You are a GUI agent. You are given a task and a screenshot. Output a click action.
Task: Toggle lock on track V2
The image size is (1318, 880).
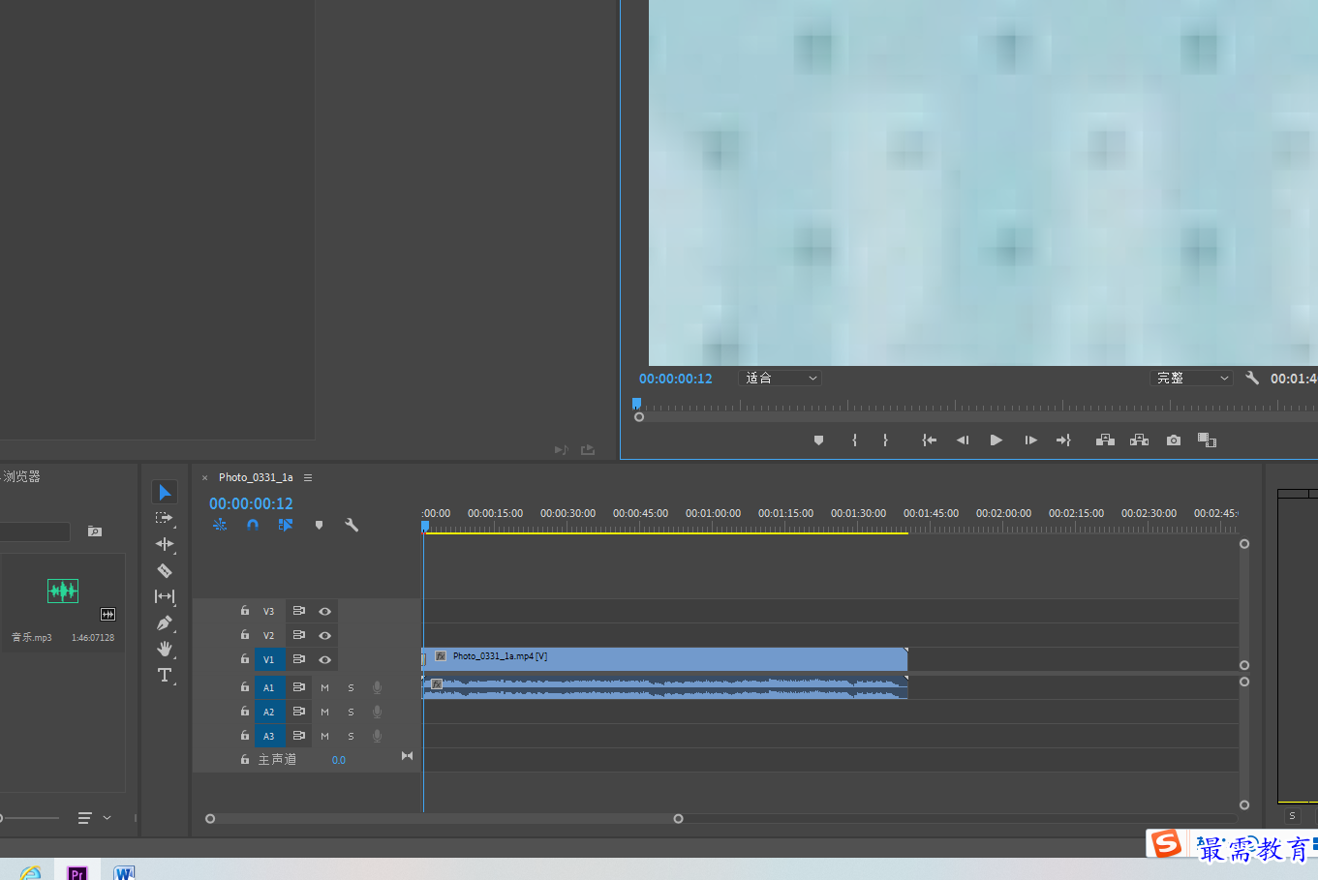pos(245,635)
